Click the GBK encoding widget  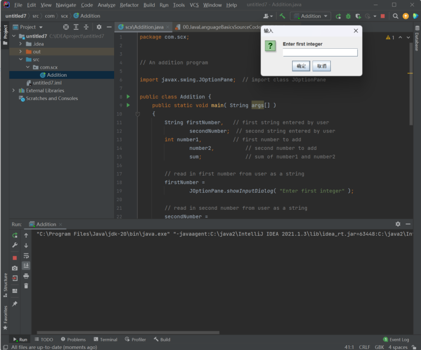coord(379,347)
